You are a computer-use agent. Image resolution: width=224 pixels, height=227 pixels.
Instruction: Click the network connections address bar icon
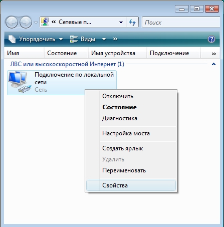point(45,22)
